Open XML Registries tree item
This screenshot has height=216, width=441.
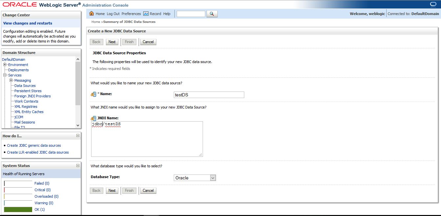tap(26, 107)
